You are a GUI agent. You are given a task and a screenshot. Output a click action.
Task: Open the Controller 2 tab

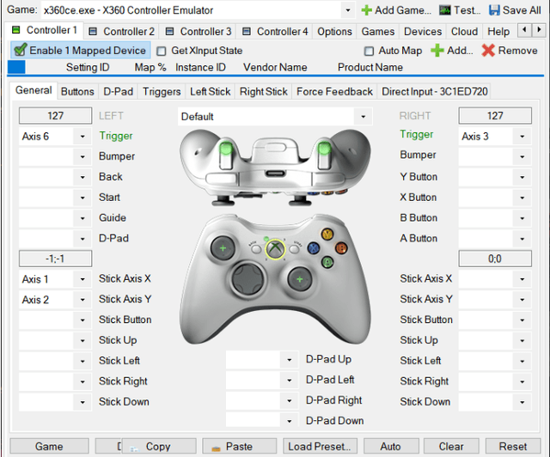tap(121, 32)
